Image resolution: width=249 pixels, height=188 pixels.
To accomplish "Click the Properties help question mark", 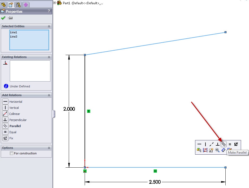I will pyautogui.click(x=49, y=11).
